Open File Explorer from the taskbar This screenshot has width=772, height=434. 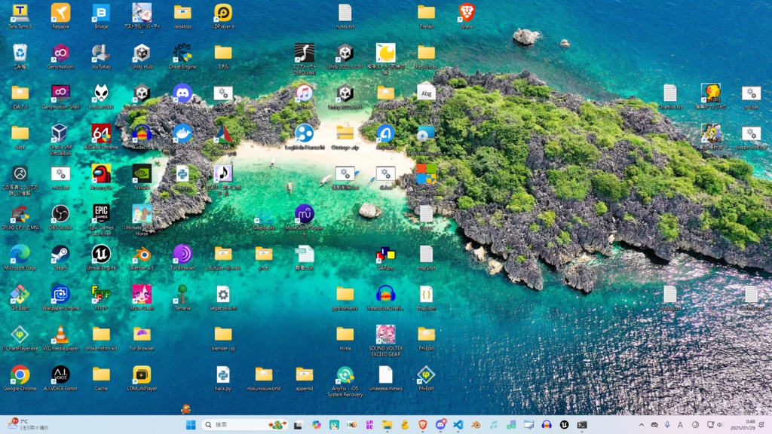pyautogui.click(x=387, y=425)
